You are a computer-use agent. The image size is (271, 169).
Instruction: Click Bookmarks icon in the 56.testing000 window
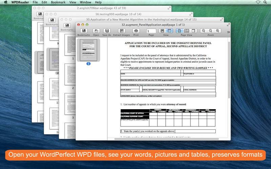pyautogui.click(x=52, y=20)
